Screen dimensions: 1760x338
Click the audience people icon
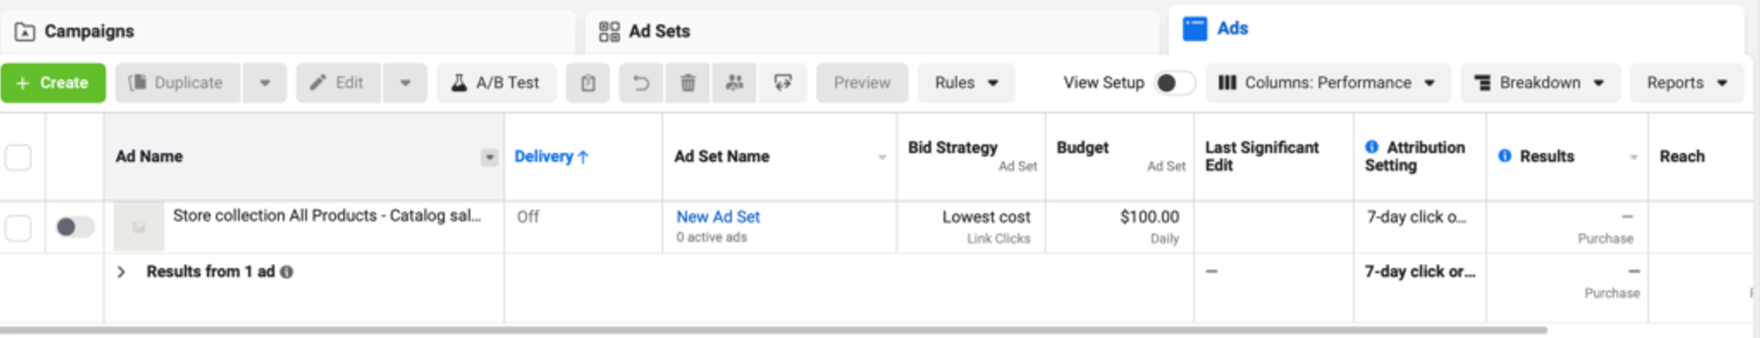(734, 83)
